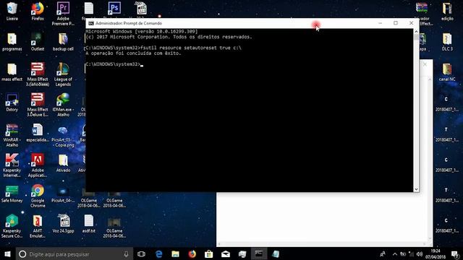The width and height of the screenshot is (463, 260).
Task: Select the AMT Emulator icon
Action: pyautogui.click(x=38, y=226)
